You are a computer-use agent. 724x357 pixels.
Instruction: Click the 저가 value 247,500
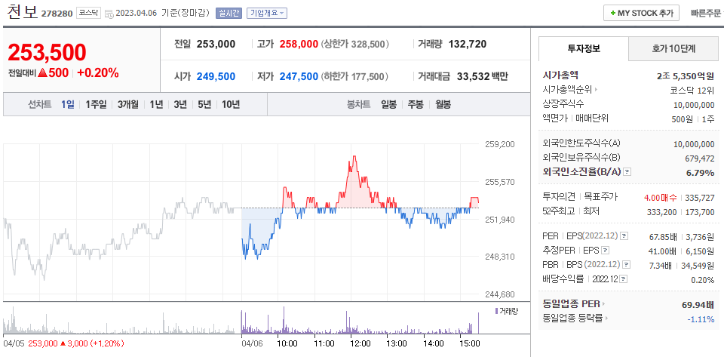pyautogui.click(x=299, y=76)
